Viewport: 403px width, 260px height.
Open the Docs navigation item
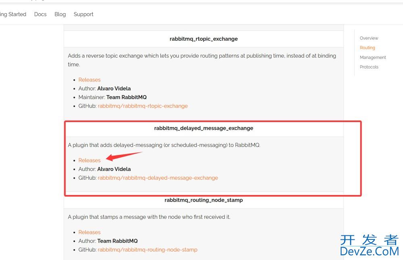[x=40, y=15]
